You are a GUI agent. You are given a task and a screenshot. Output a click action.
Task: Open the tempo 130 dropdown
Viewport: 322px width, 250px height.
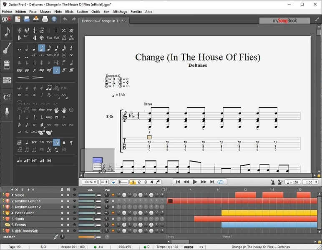(293, 182)
